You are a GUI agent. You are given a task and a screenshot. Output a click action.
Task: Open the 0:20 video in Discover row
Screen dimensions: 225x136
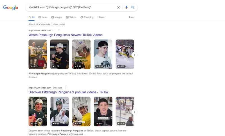point(60,111)
